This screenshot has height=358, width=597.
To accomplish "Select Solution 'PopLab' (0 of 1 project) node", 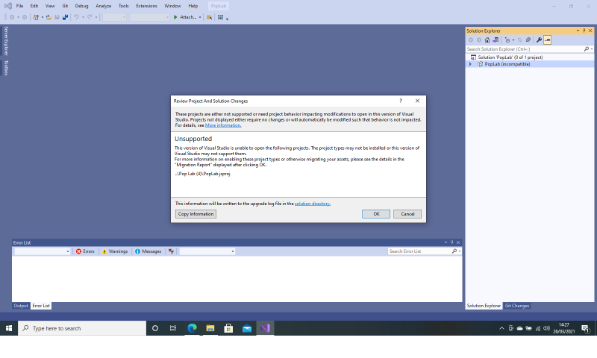I will click(x=510, y=57).
